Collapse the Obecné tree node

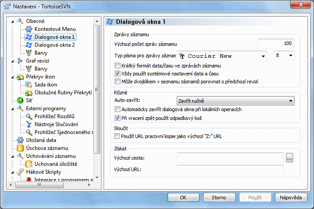coord(12,21)
